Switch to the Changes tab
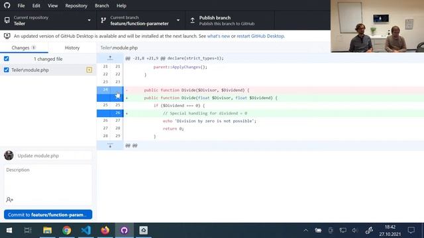 24,48
